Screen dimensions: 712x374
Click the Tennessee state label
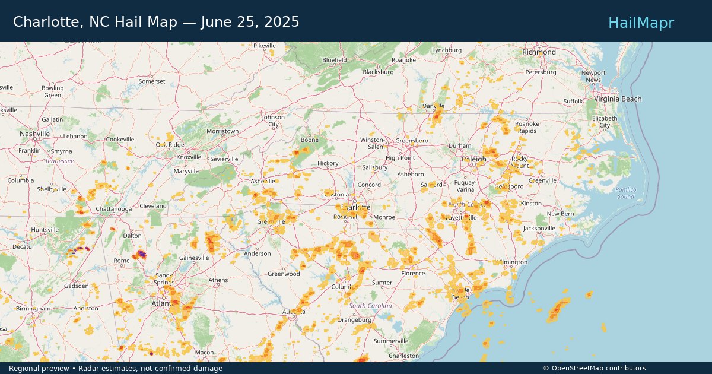point(59,161)
